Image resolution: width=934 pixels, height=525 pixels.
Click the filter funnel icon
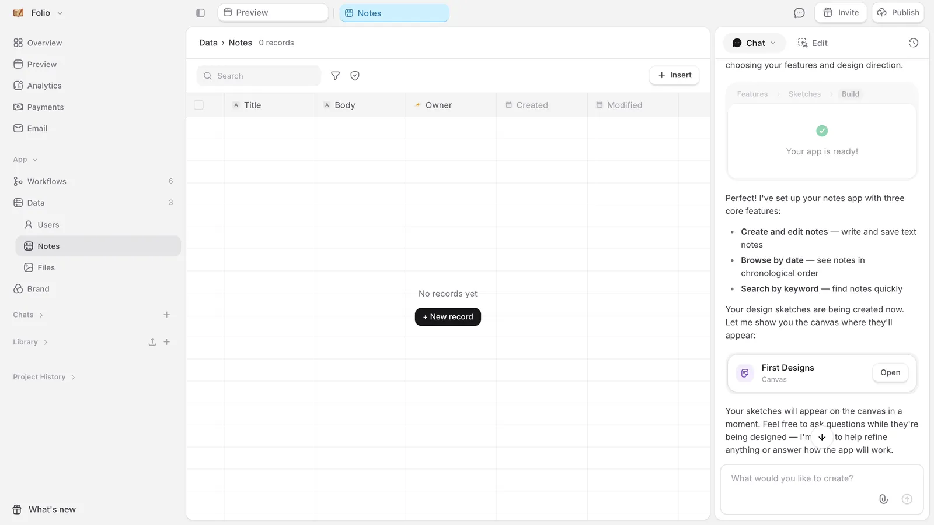click(335, 76)
